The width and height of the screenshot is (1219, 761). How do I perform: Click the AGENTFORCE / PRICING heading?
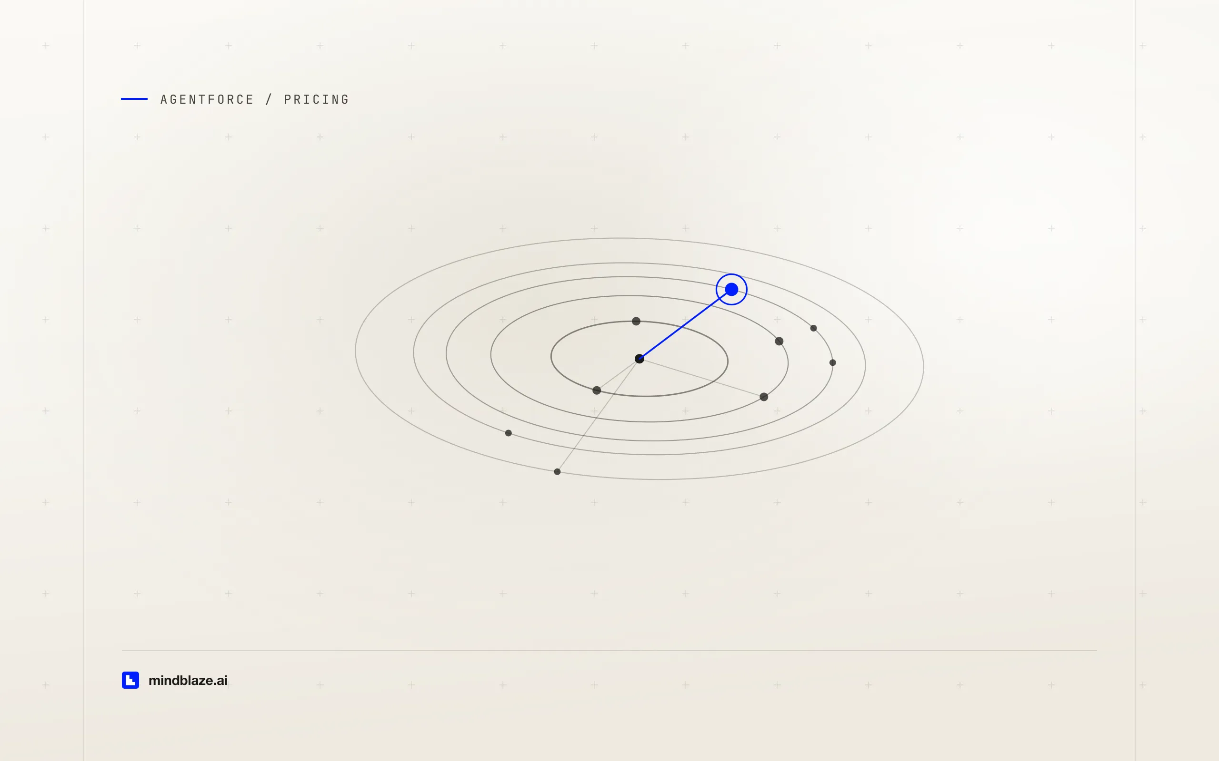pyautogui.click(x=254, y=99)
